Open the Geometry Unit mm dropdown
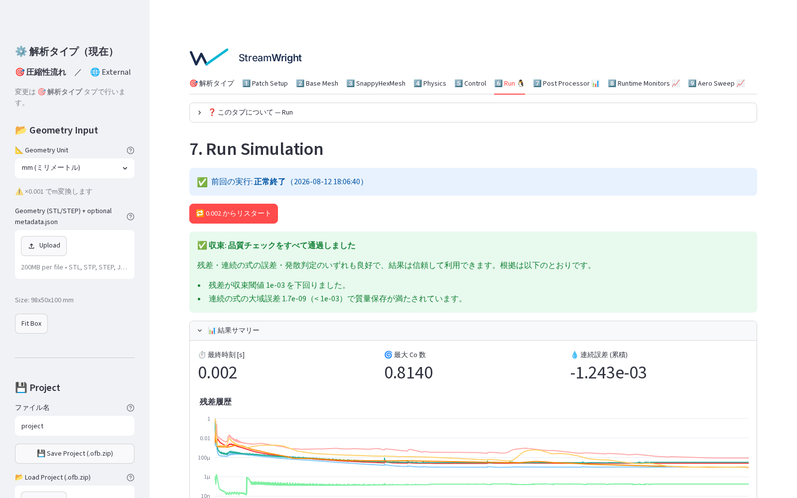Image resolution: width=797 pixels, height=498 pixels. click(75, 168)
